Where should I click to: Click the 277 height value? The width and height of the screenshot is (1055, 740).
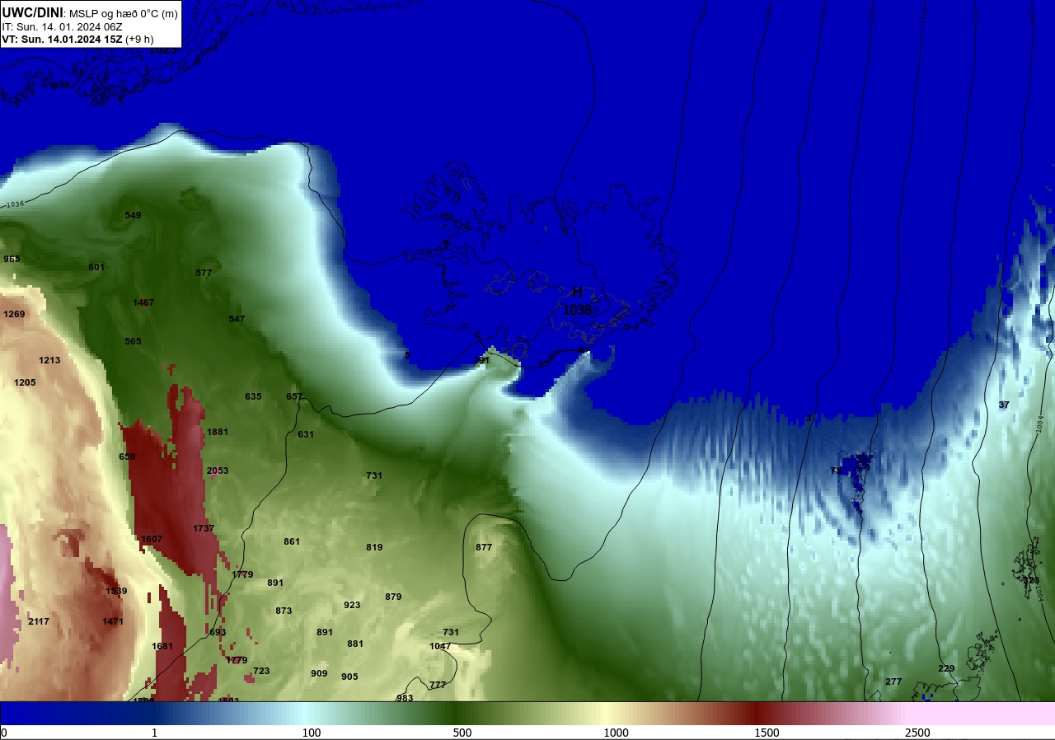click(x=893, y=681)
